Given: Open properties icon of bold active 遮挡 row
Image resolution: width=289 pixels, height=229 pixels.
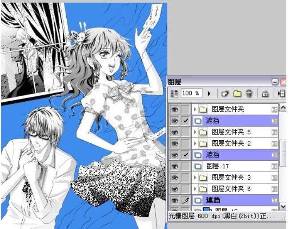Looking at the screenshot, I should pos(274,201).
